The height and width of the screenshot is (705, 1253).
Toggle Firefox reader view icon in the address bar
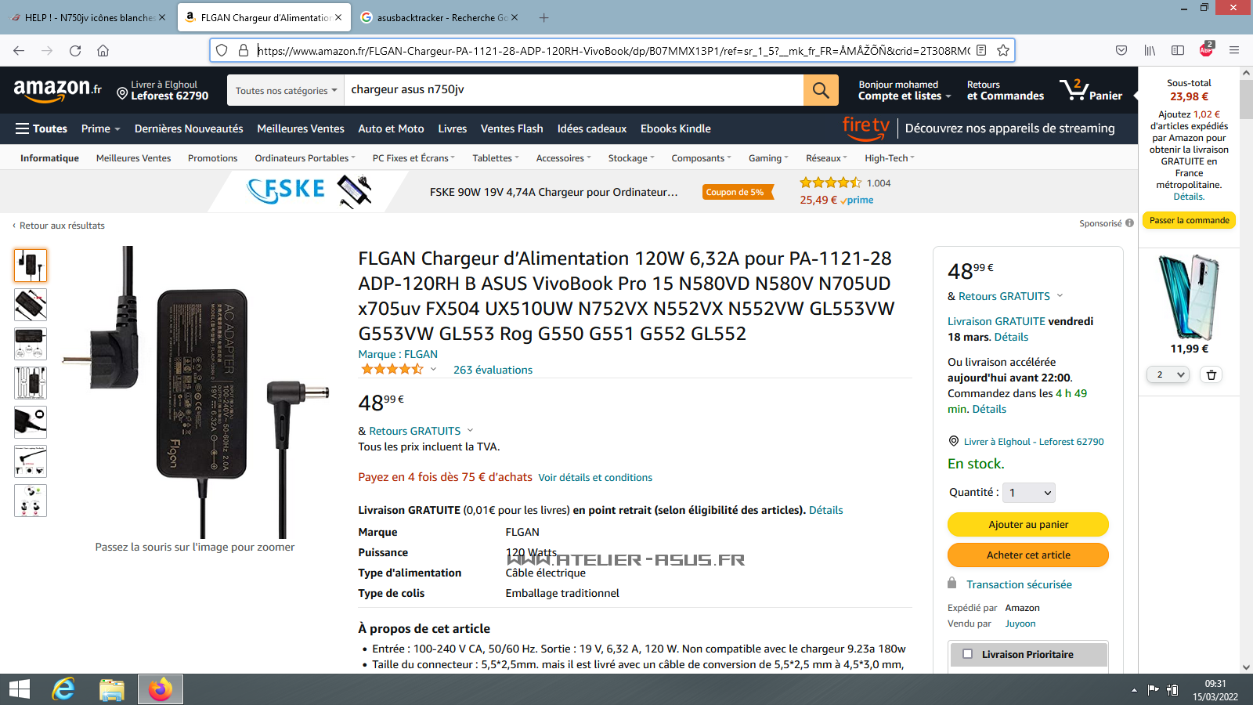[x=981, y=50]
